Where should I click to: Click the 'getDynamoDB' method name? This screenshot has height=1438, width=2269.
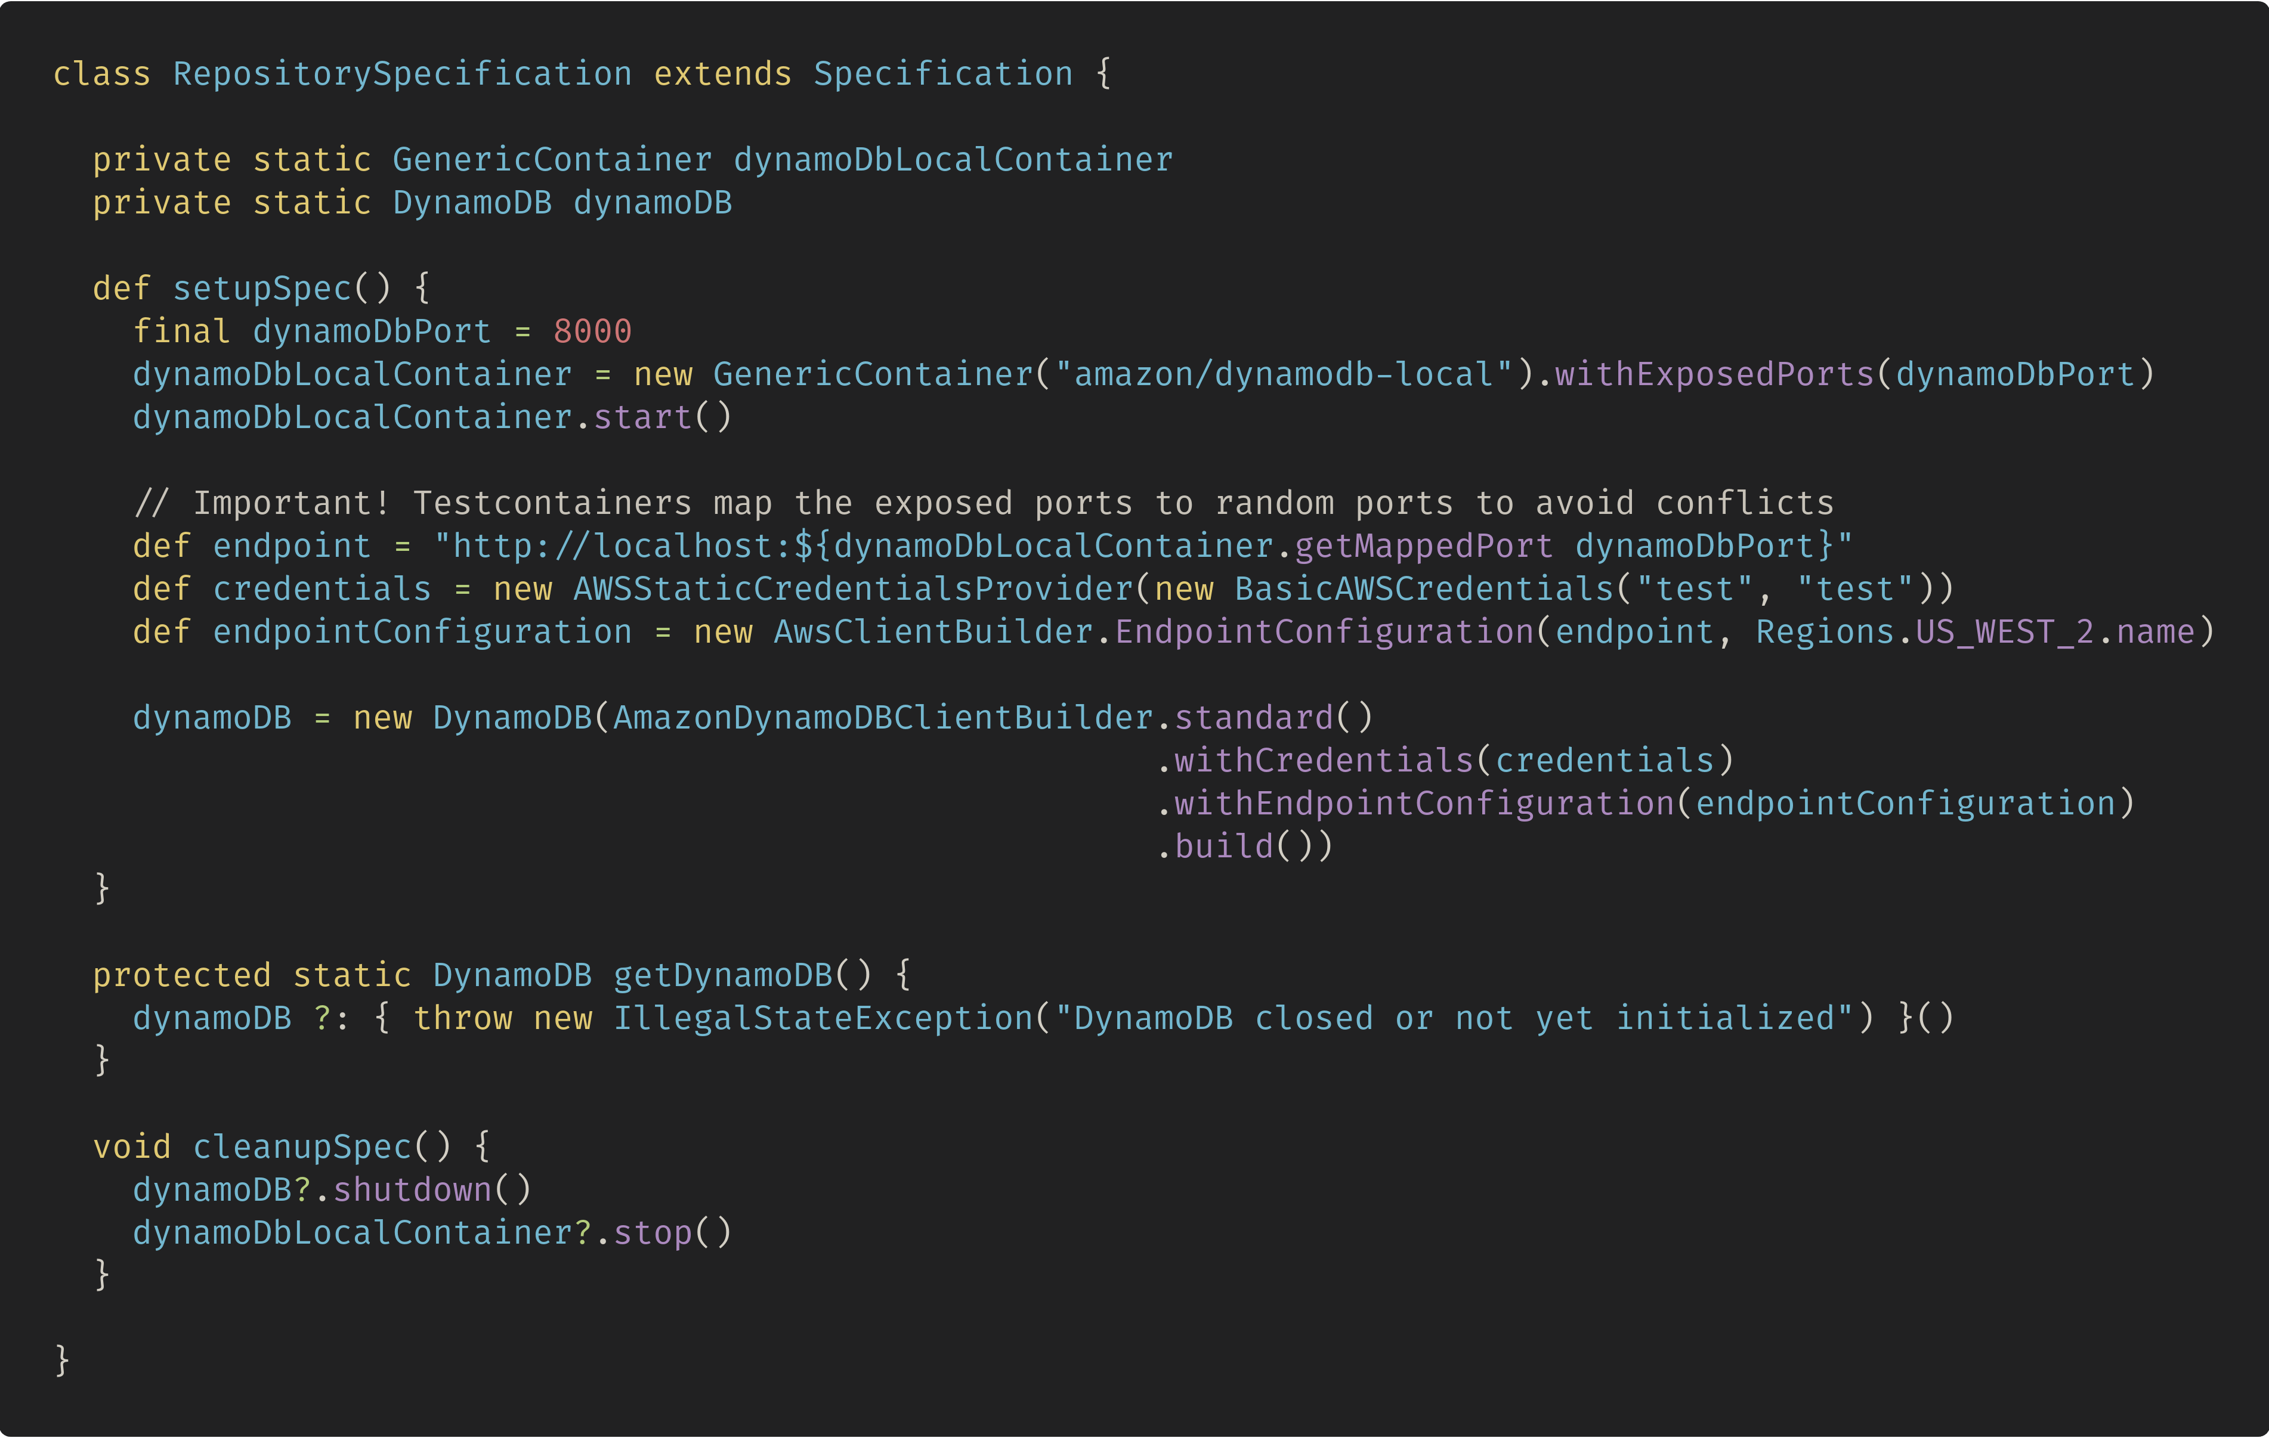723,977
